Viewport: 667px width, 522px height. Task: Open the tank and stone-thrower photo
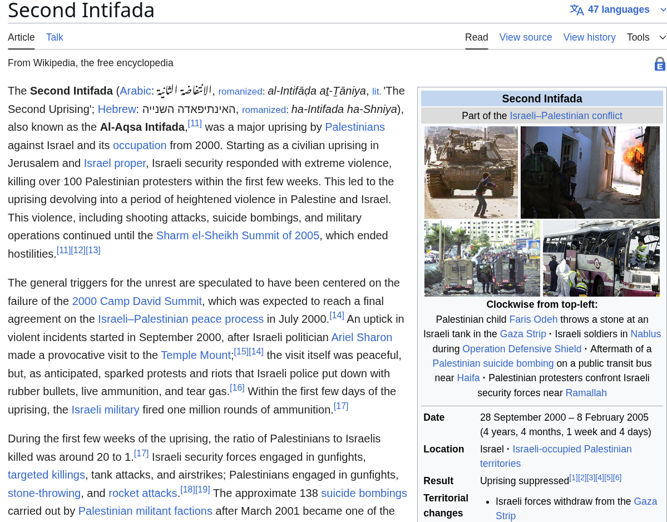click(471, 173)
